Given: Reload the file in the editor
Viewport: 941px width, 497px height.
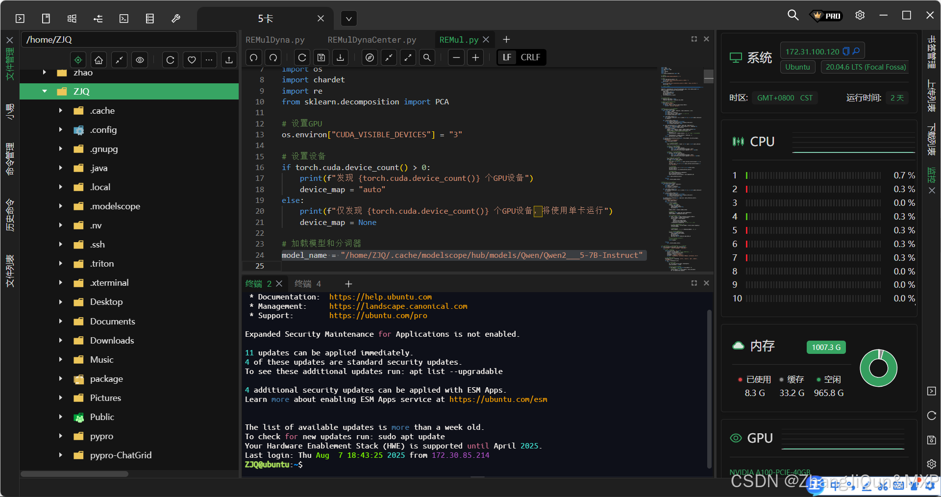Looking at the screenshot, I should click(x=302, y=57).
